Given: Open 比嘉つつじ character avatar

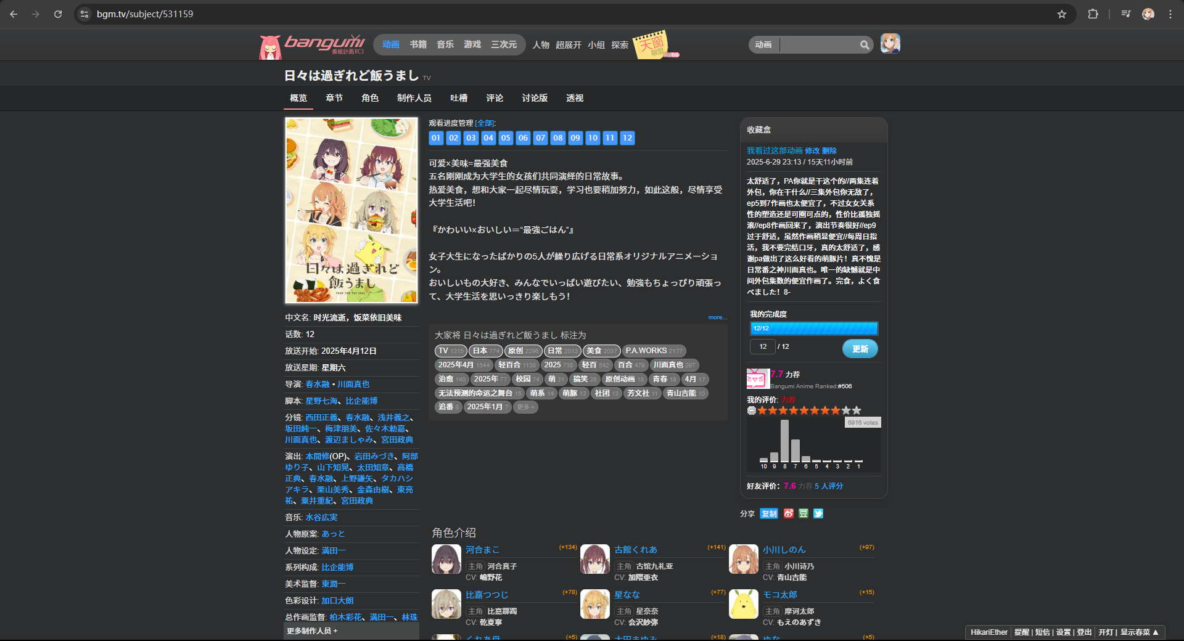Looking at the screenshot, I should click(446, 604).
